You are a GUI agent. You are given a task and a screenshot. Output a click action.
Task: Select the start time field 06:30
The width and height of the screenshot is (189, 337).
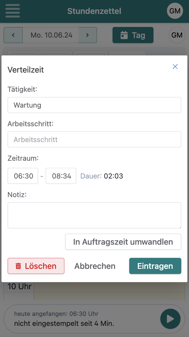[x=23, y=176]
